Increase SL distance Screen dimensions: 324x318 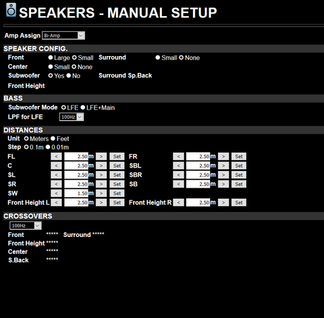point(101,175)
